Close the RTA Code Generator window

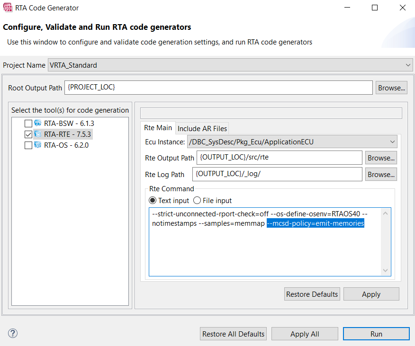pyautogui.click(x=403, y=8)
